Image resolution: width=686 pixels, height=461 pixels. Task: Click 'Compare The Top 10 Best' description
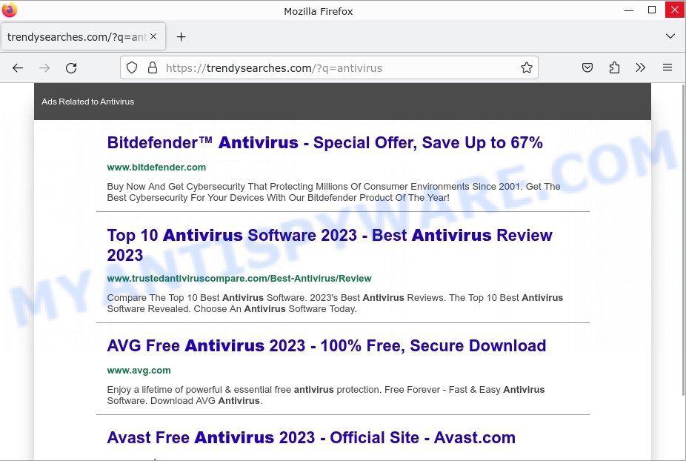(x=335, y=303)
